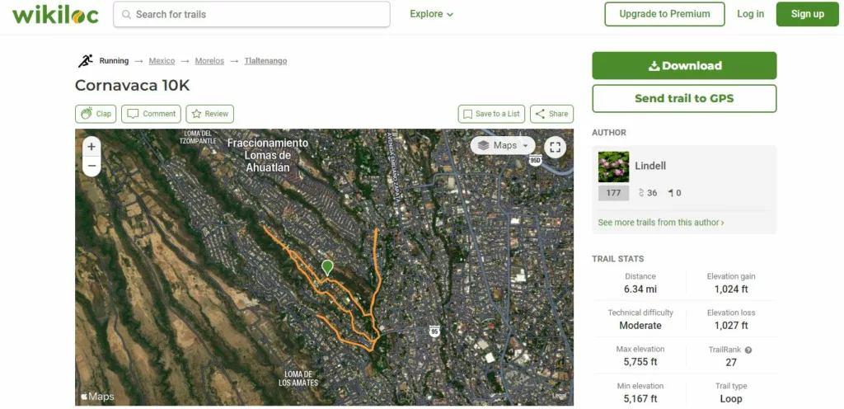Open the Comment section
Viewport: 844px width, 409px height.
[152, 114]
